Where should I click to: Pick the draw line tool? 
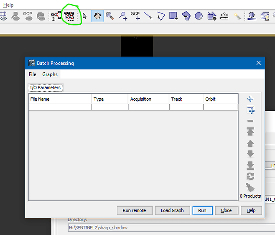click(148, 16)
